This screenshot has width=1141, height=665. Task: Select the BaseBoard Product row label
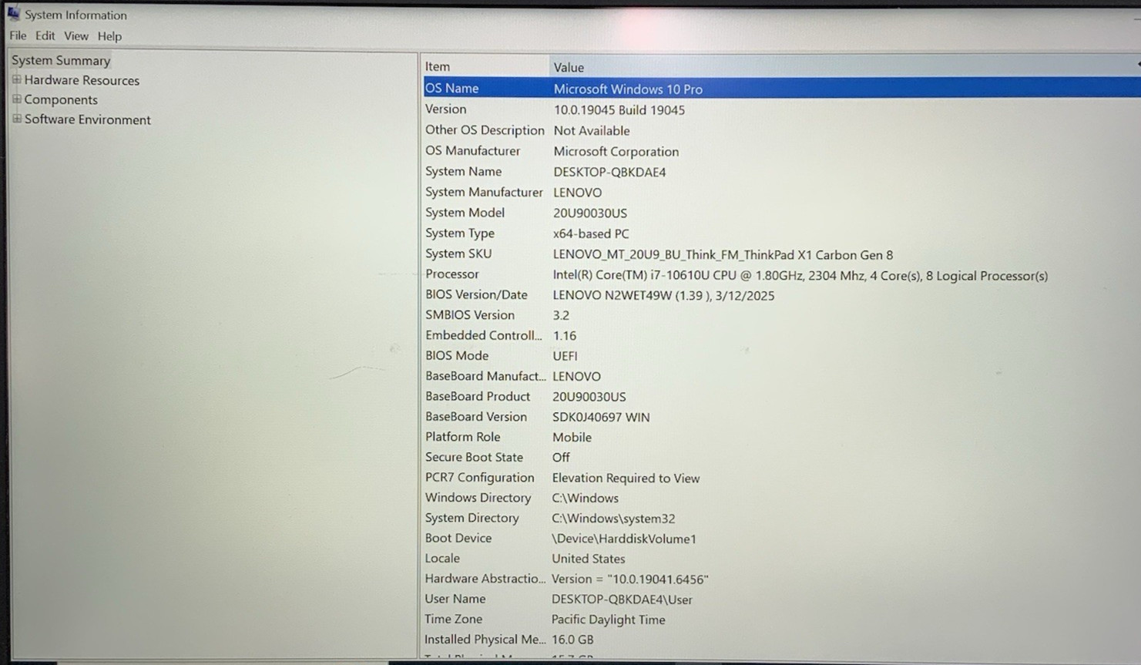click(478, 396)
